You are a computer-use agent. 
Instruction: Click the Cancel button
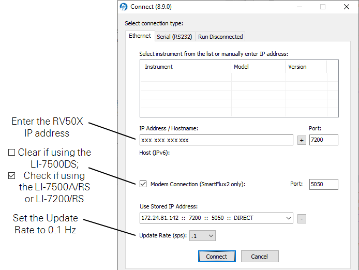click(260, 256)
